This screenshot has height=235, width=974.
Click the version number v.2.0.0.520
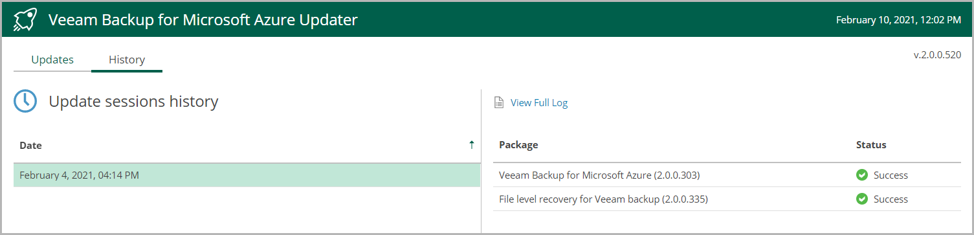(x=937, y=55)
